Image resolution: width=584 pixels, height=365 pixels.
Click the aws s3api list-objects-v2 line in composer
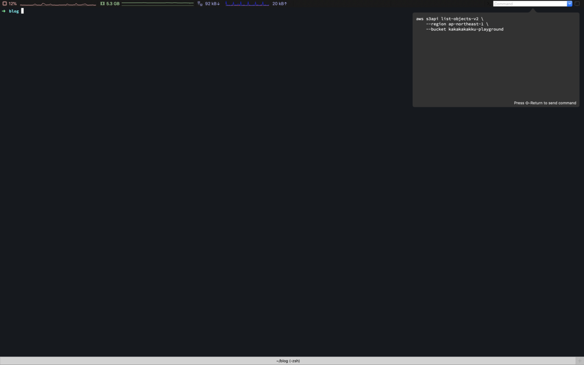450,18
